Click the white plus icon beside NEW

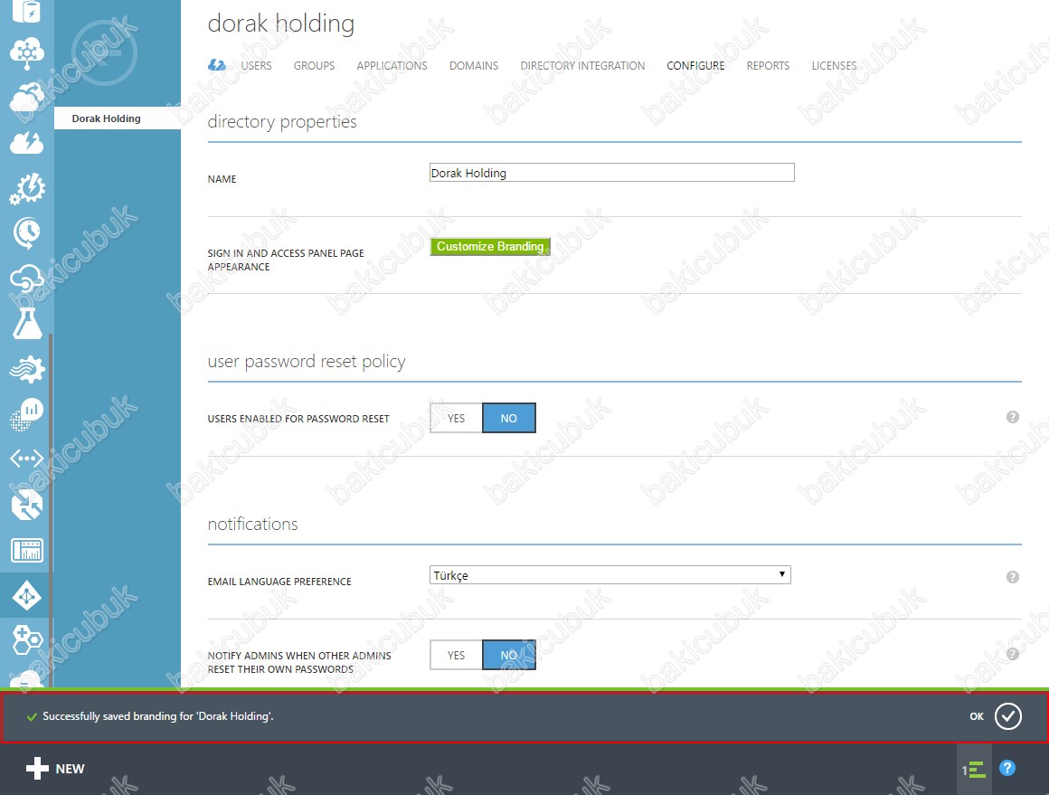pos(37,768)
